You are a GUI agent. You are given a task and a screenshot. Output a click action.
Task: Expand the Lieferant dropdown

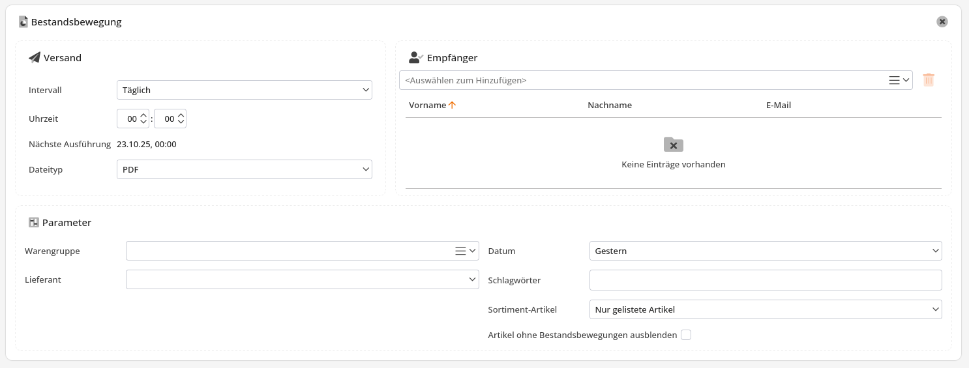302,279
